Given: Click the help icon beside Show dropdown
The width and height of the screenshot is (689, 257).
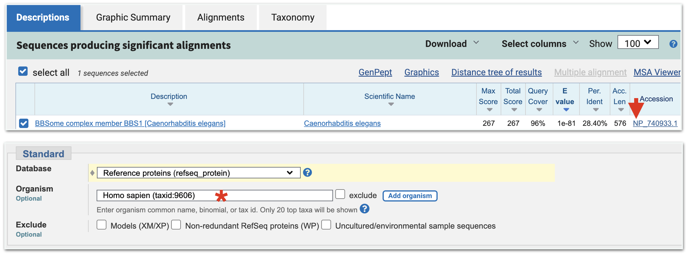Looking at the screenshot, I should tap(673, 44).
